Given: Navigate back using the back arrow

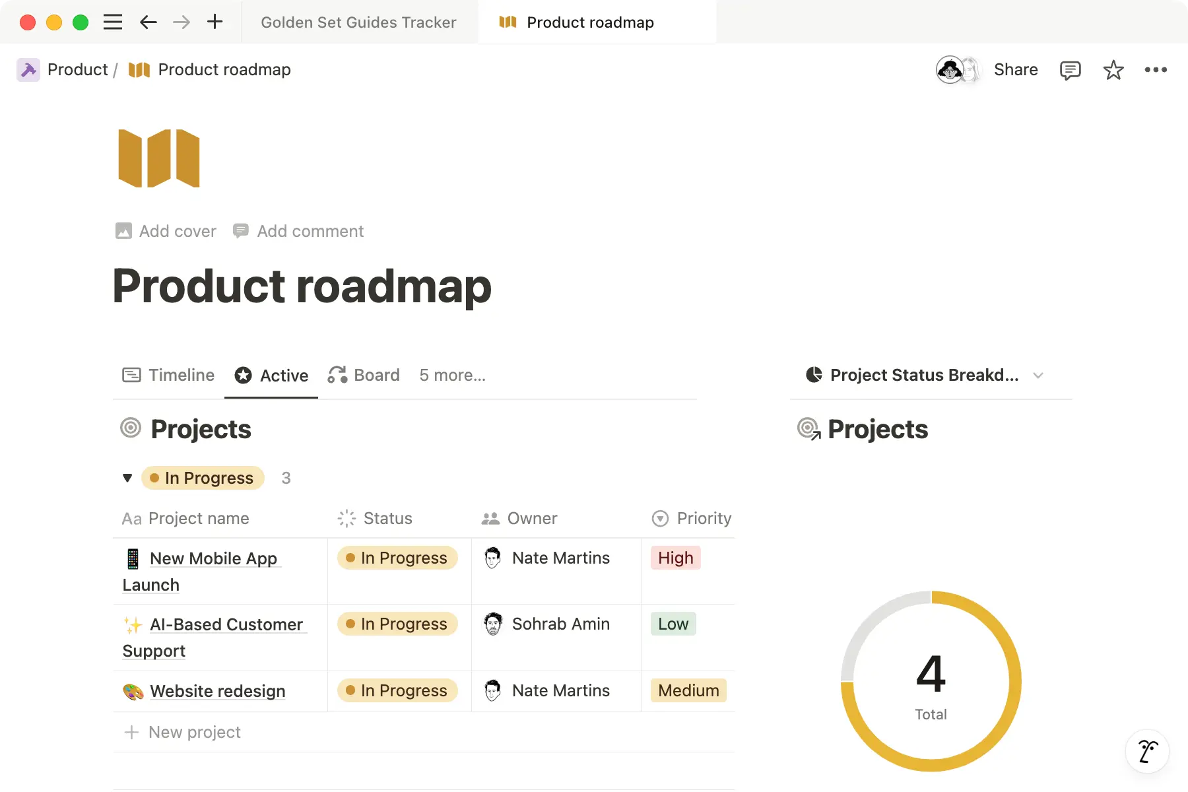Looking at the screenshot, I should point(148,22).
